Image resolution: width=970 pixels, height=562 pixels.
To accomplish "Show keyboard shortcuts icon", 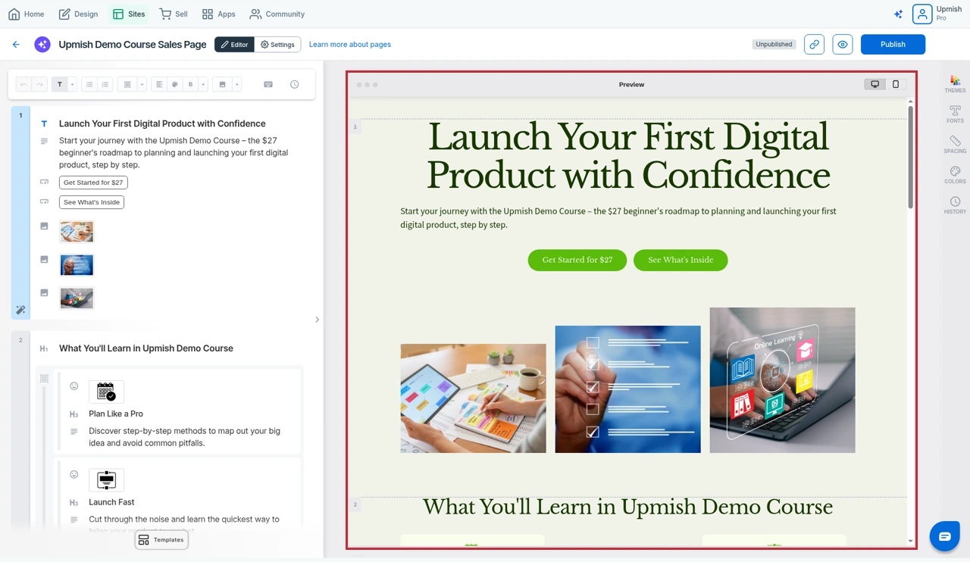I will [268, 84].
